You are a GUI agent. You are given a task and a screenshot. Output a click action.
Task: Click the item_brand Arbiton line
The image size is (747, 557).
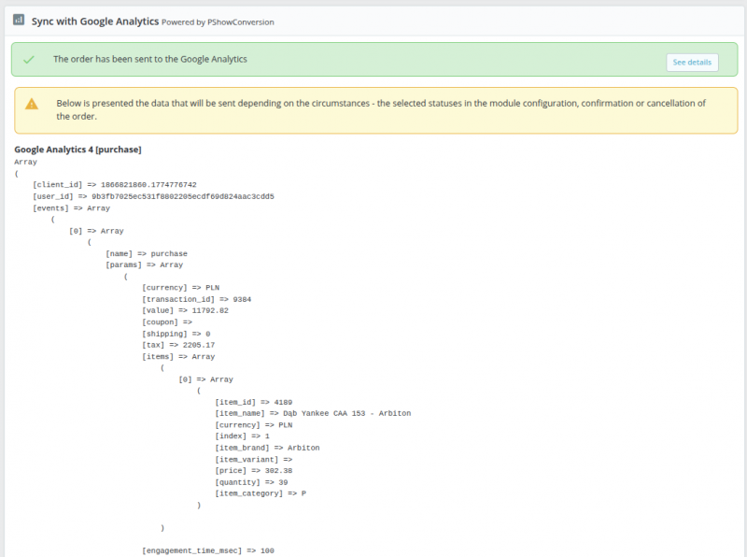click(266, 448)
